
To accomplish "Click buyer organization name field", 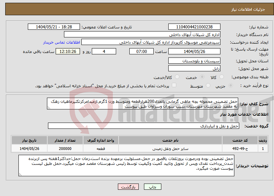I will (142, 35).
